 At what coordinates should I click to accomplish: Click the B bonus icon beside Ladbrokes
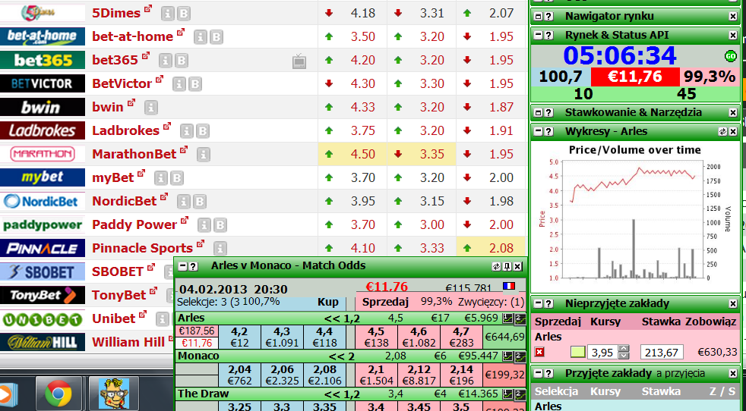203,131
